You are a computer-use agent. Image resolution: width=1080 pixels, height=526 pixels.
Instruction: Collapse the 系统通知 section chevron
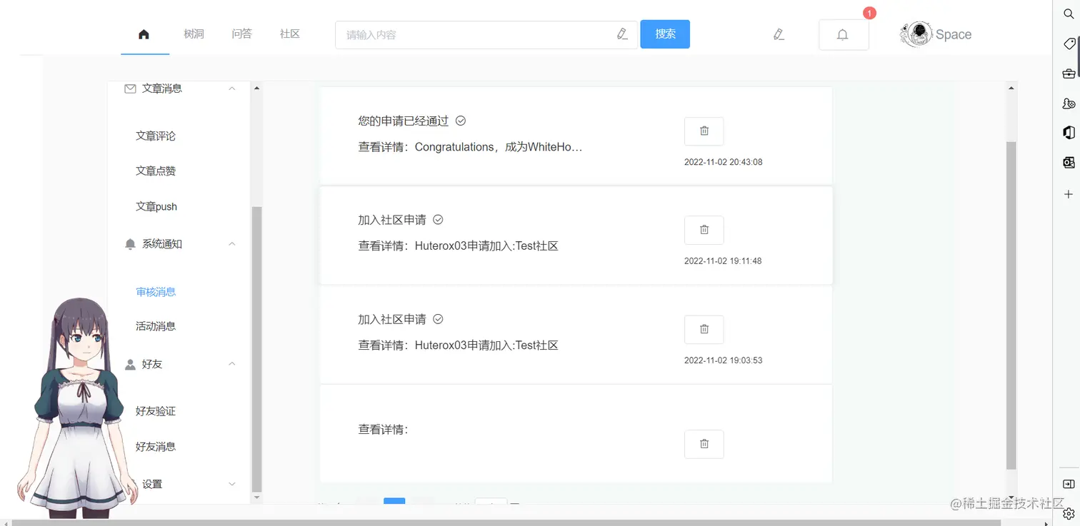(x=231, y=243)
